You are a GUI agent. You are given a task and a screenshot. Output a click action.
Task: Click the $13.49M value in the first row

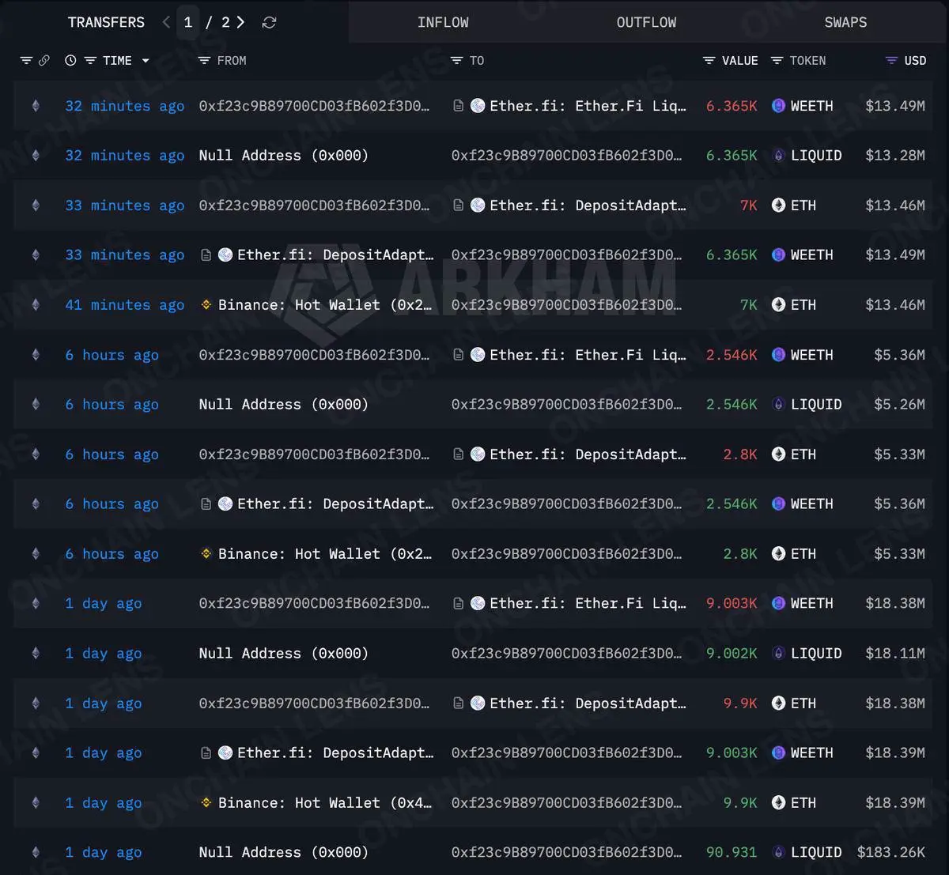tap(895, 106)
